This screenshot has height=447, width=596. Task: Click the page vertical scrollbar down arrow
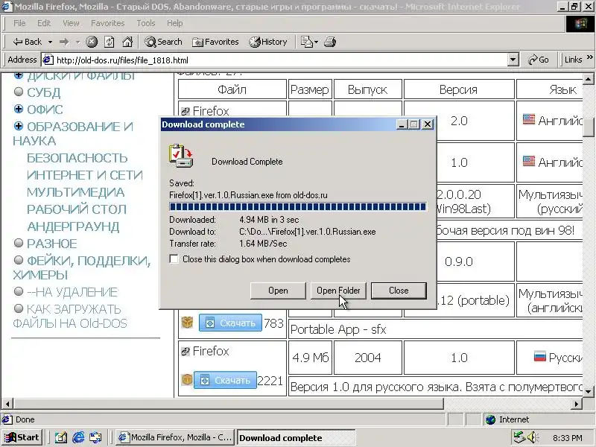pos(589,391)
